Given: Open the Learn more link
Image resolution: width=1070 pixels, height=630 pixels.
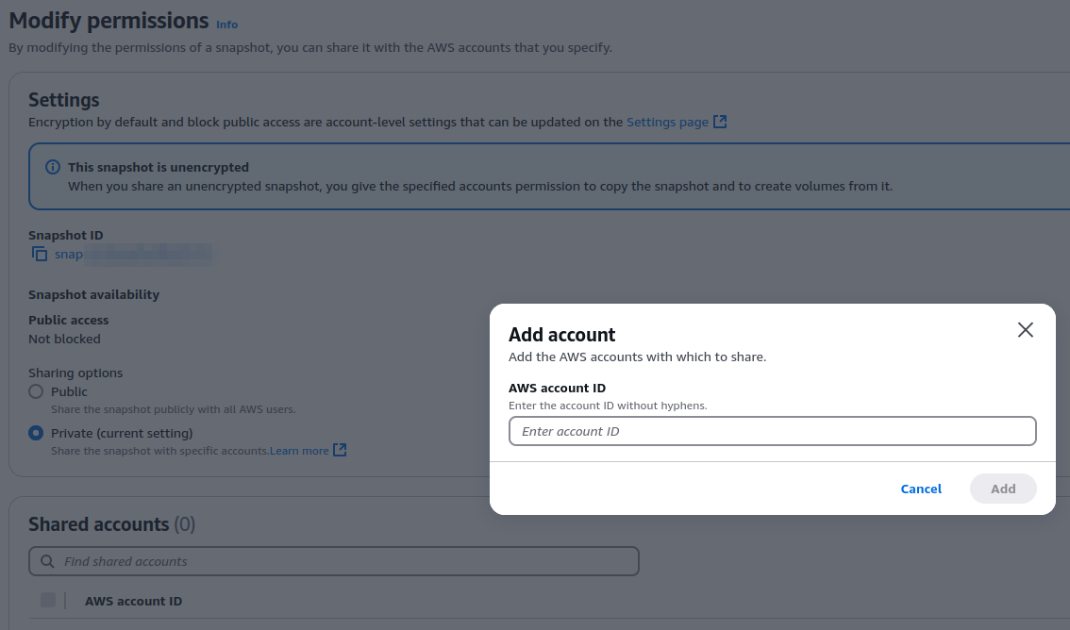Looking at the screenshot, I should pyautogui.click(x=299, y=451).
